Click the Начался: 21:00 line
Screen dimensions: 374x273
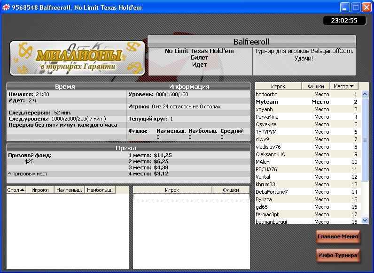[x=29, y=94]
